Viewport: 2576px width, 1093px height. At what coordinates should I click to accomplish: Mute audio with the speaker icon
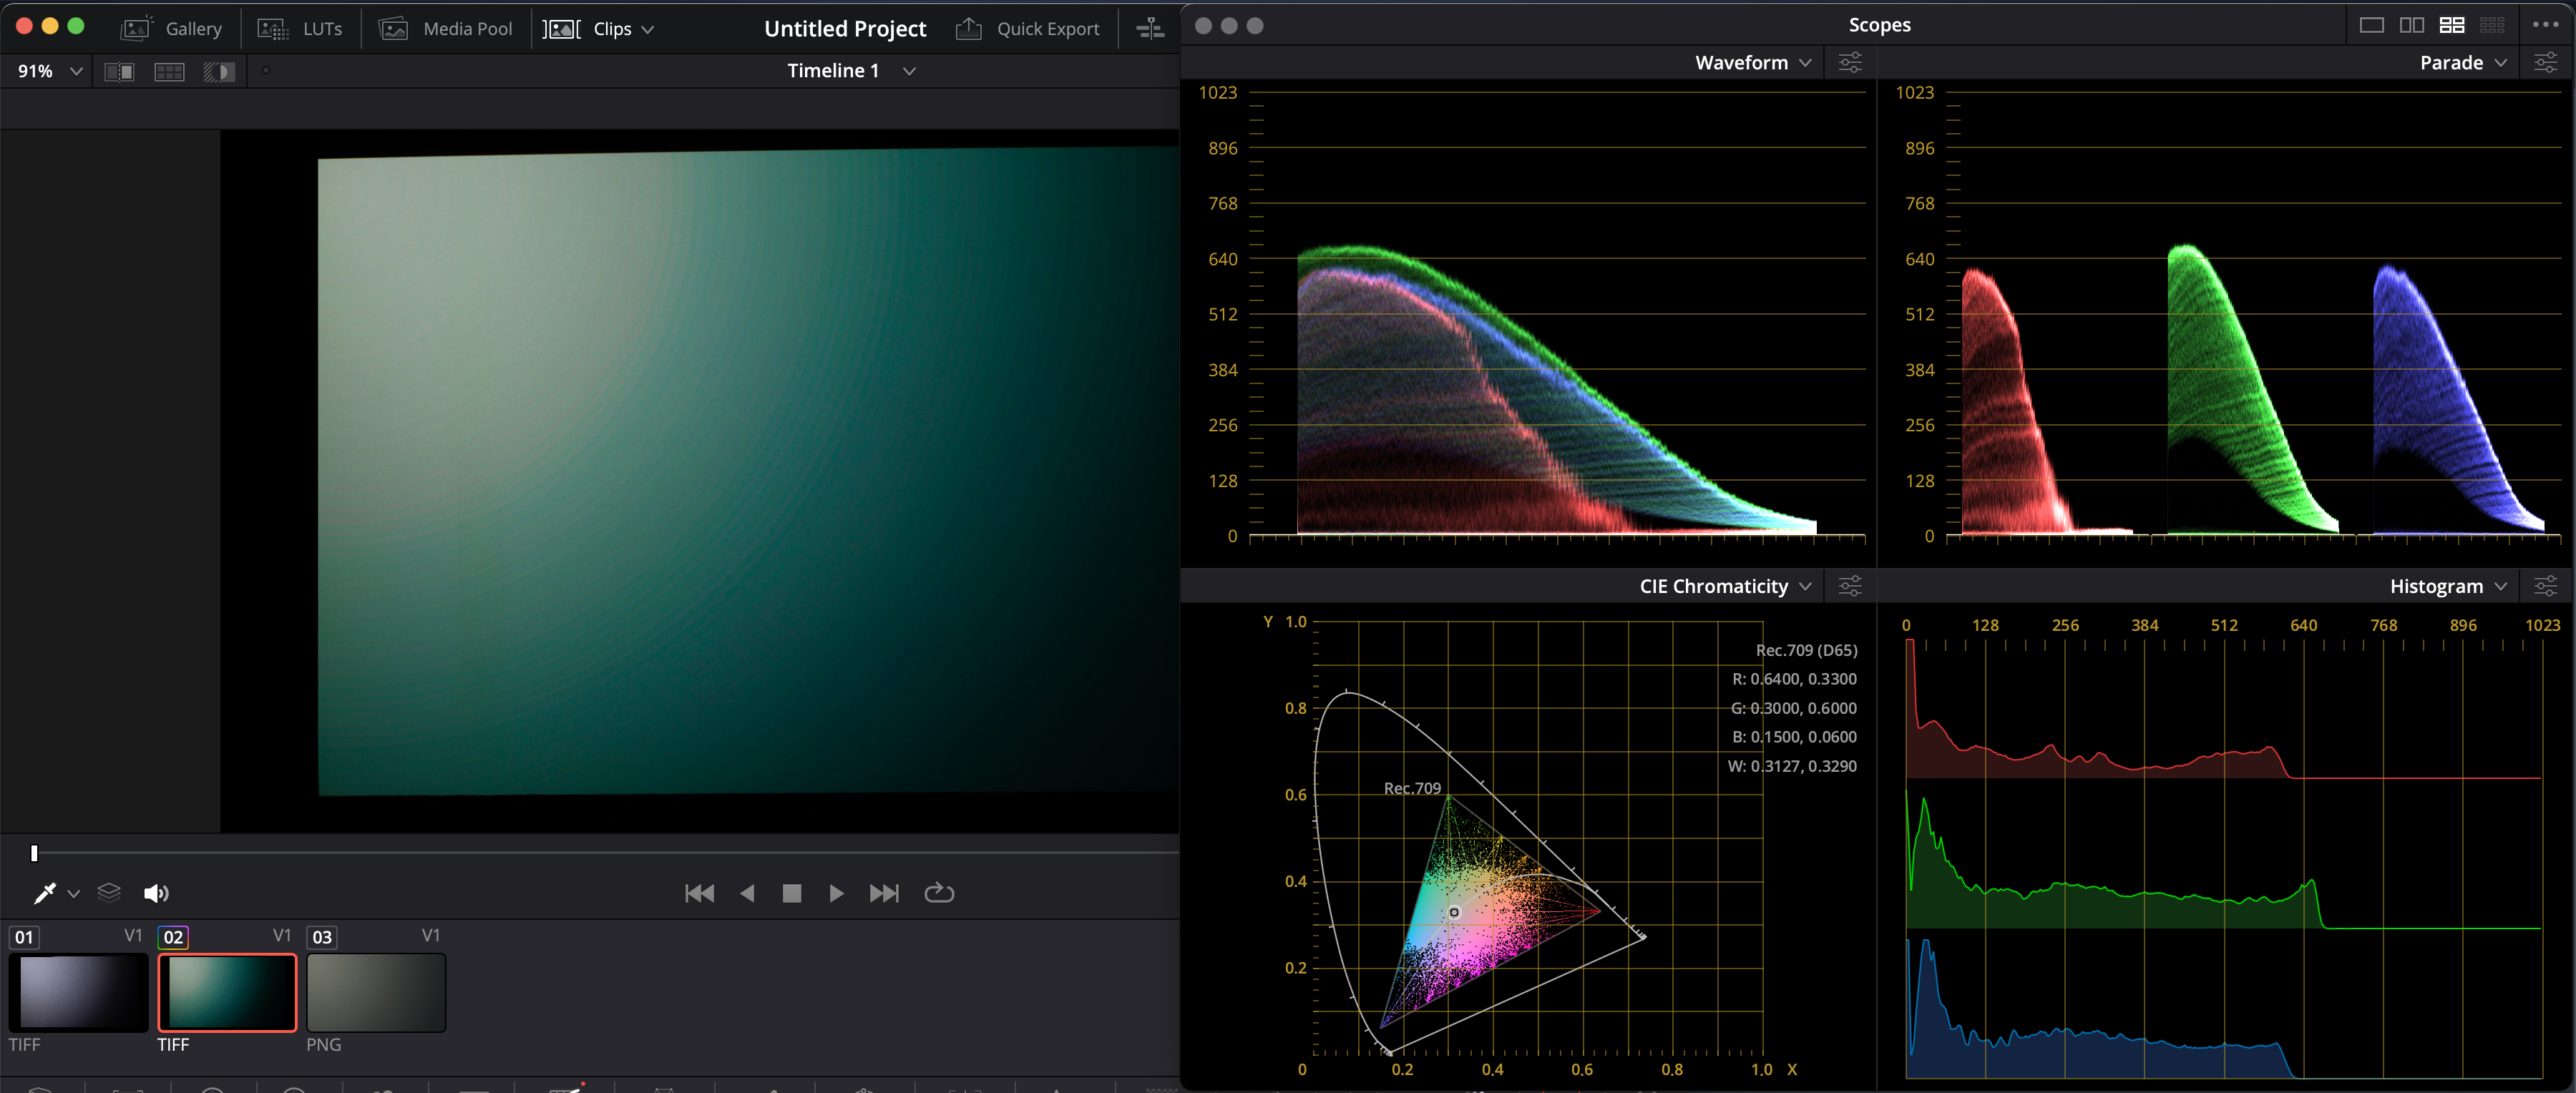click(x=156, y=893)
